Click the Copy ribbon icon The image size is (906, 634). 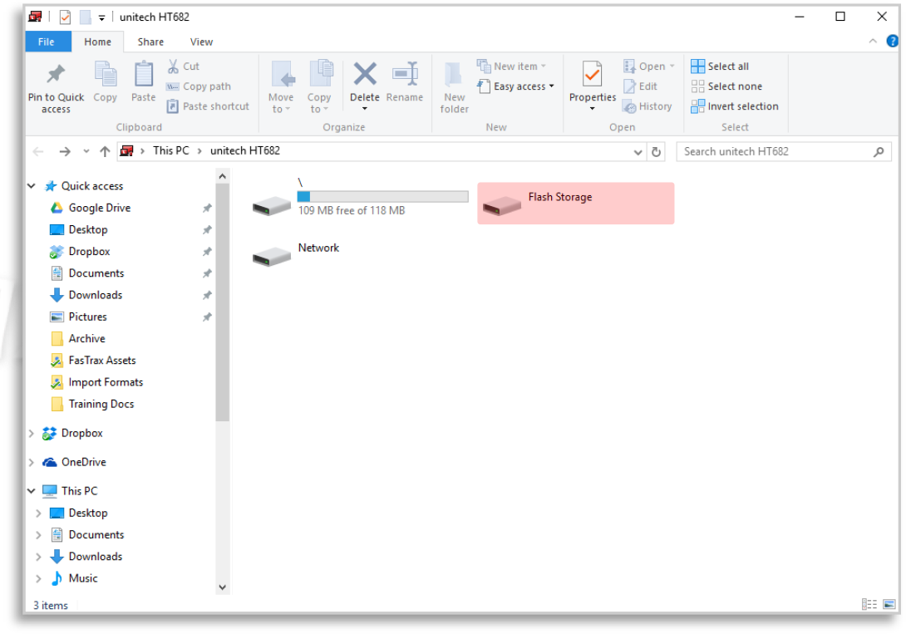[x=106, y=75]
